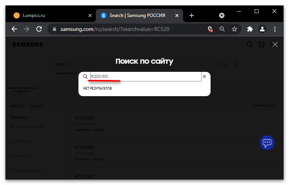Clear the popup search field text
The height and width of the screenshot is (185, 289).
click(x=204, y=76)
